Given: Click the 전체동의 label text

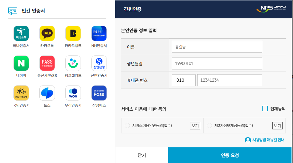Looking at the screenshot, I should click(x=278, y=109).
